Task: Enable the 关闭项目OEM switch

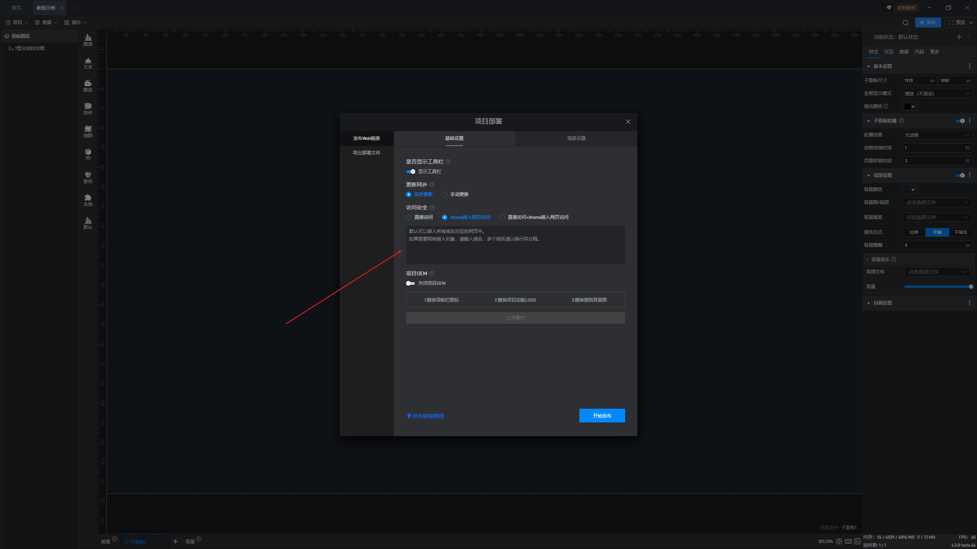Action: 411,283
